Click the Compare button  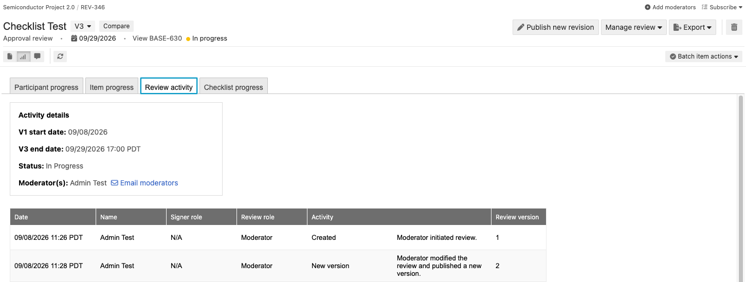pos(116,26)
